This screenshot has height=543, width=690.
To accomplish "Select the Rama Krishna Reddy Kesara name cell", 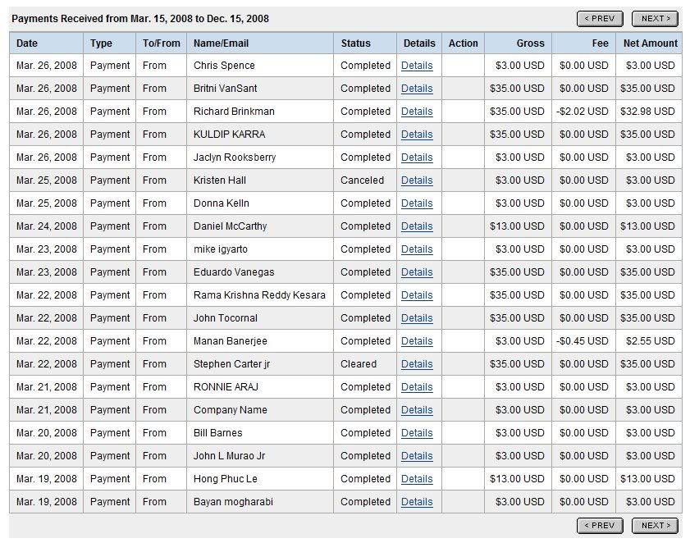I will [259, 295].
